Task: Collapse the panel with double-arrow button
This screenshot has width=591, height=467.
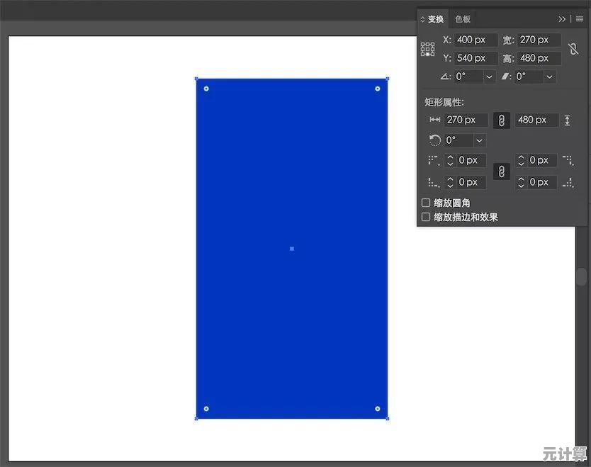Action: 562,19
